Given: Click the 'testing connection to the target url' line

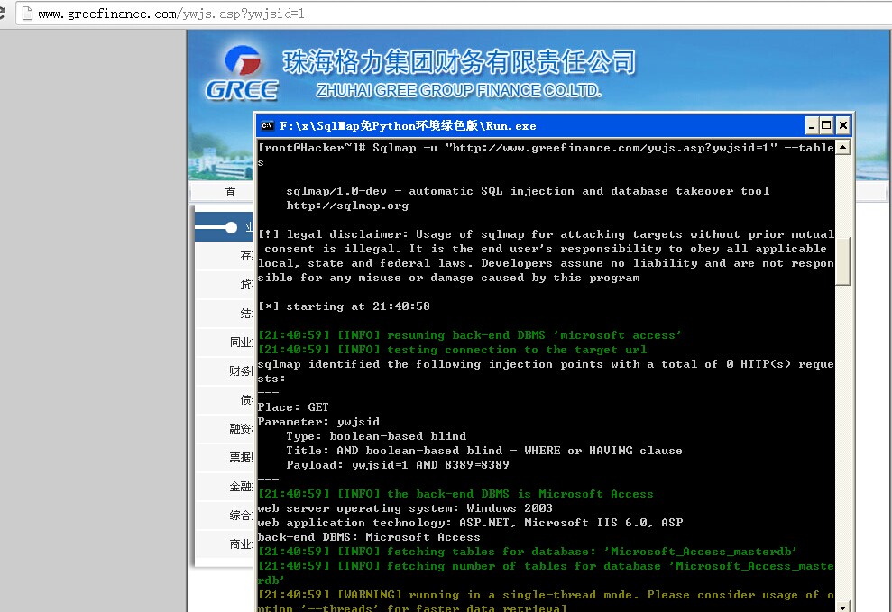Looking at the screenshot, I should point(452,350).
